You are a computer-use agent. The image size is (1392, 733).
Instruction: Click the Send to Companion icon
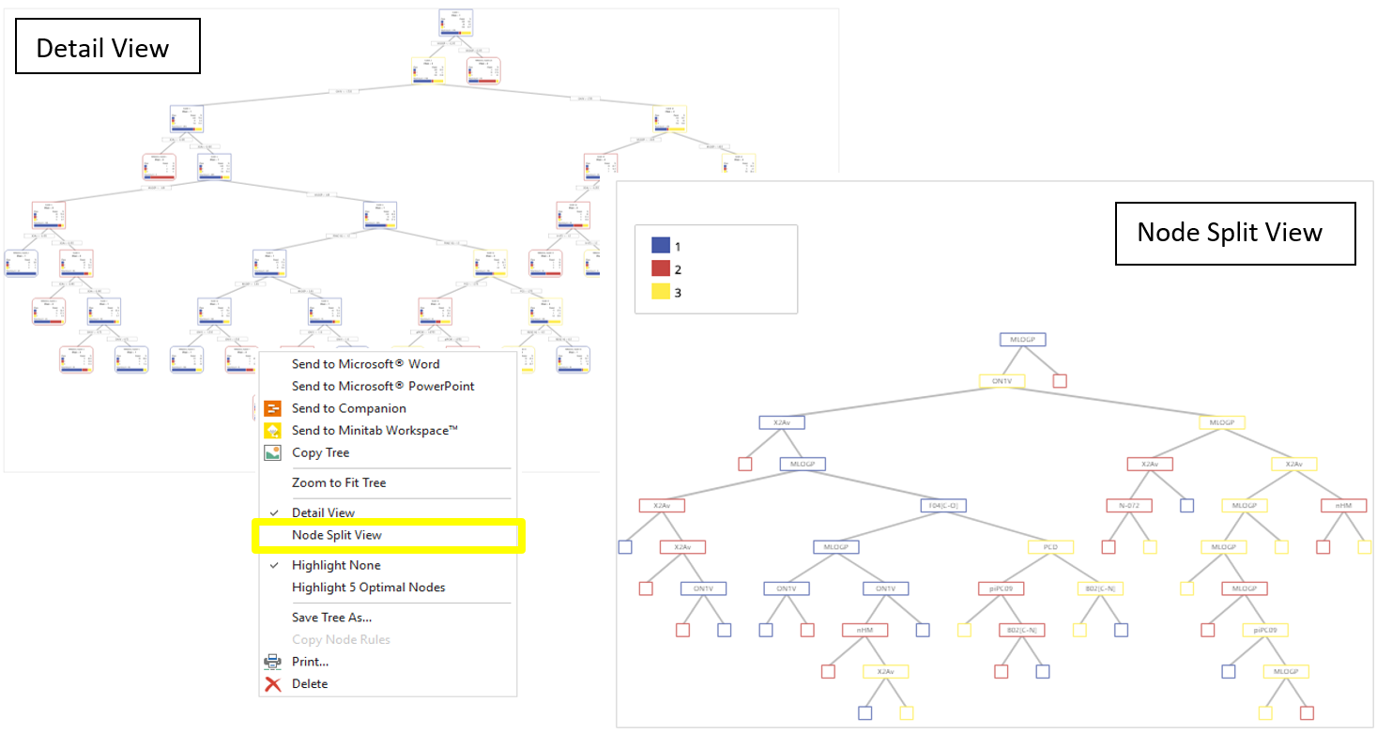pos(271,408)
